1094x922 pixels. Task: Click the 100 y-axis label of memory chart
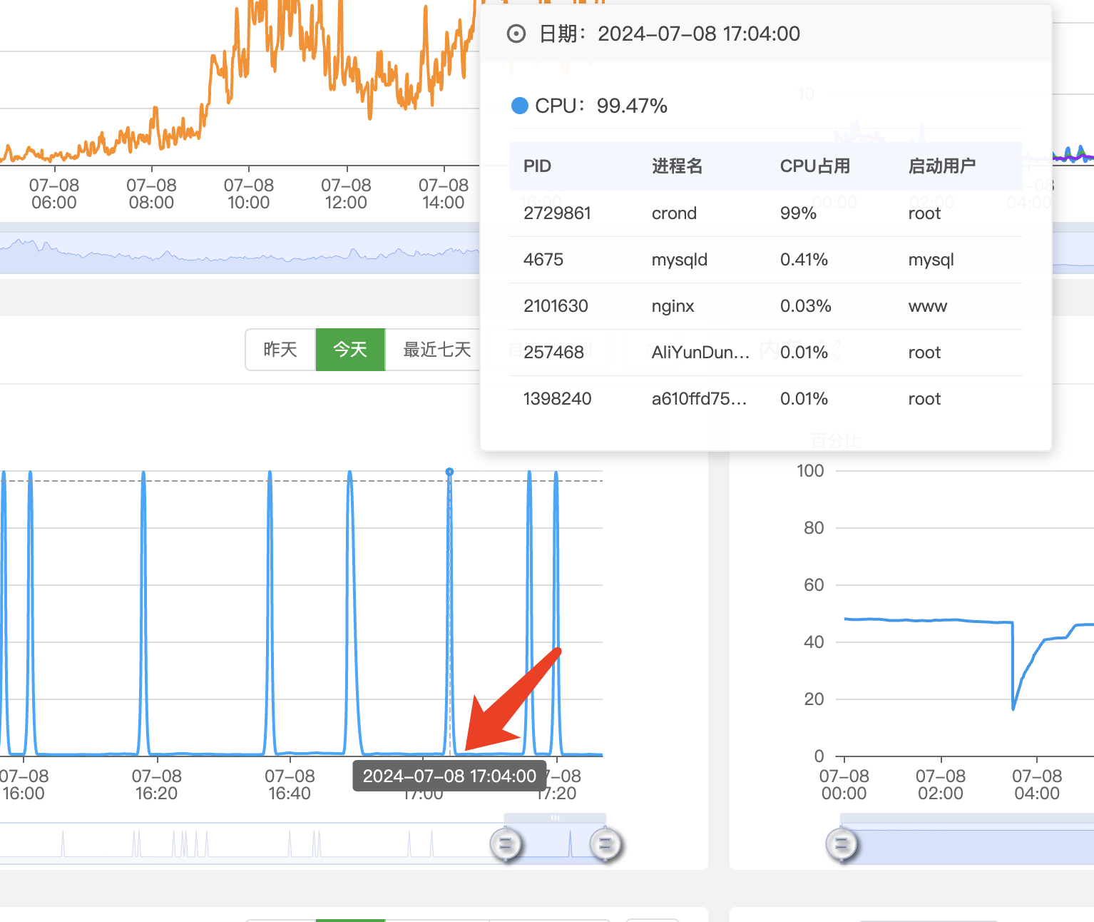click(x=810, y=471)
